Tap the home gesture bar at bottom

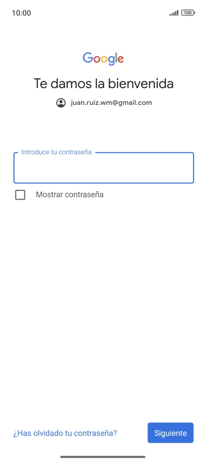103,457
